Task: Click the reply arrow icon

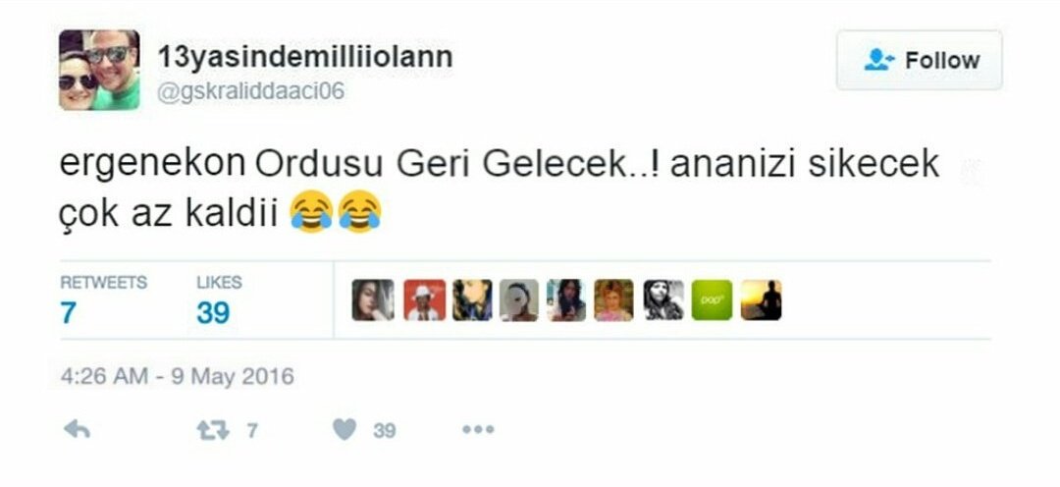Action: tap(77, 429)
